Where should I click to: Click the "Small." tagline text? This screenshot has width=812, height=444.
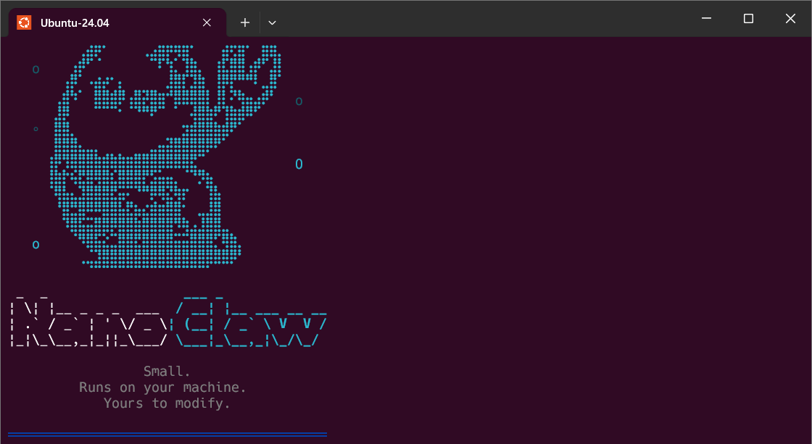(167, 372)
